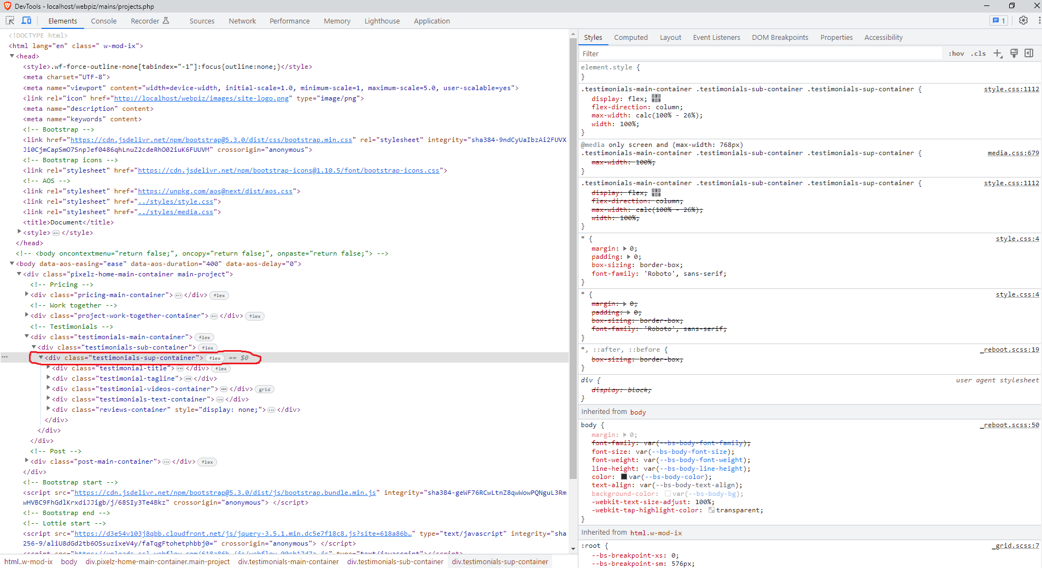Open the Layout pane

670,37
